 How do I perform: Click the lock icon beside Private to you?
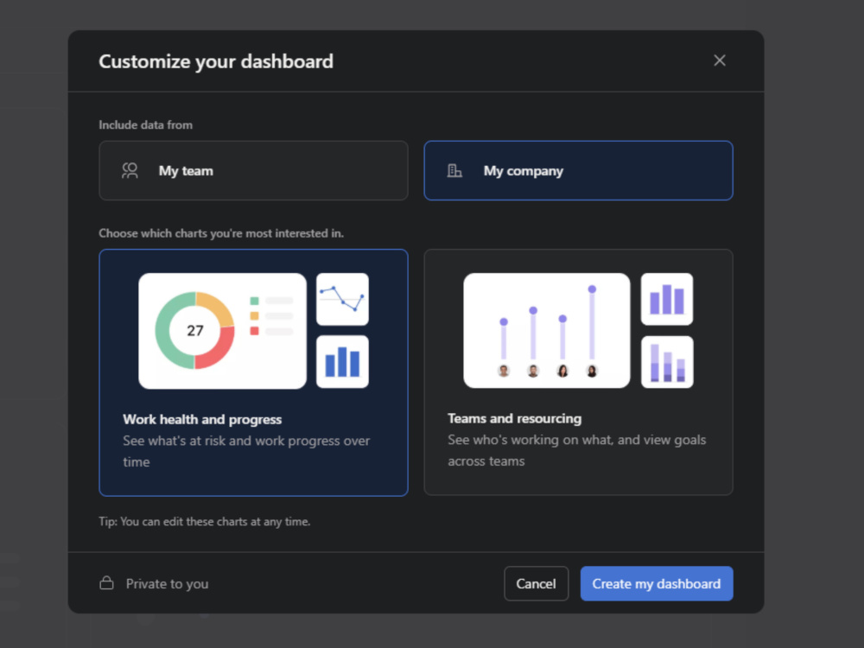(x=107, y=583)
